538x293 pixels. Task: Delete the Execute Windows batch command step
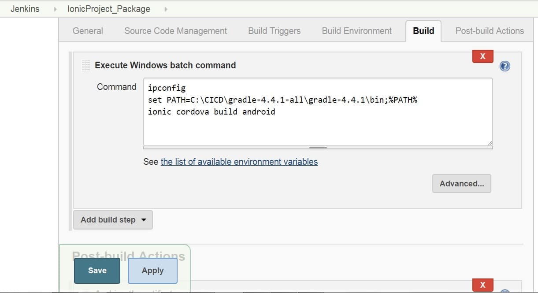click(482, 56)
